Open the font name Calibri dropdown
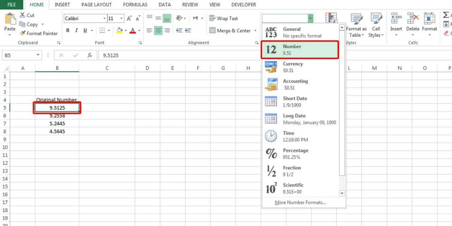 tap(104, 19)
